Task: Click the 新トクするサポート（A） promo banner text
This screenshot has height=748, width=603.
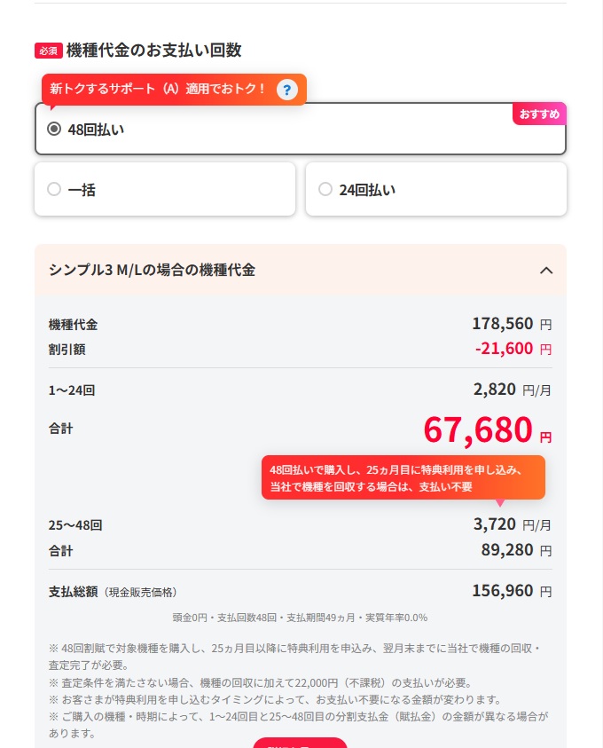Action: tap(158, 90)
